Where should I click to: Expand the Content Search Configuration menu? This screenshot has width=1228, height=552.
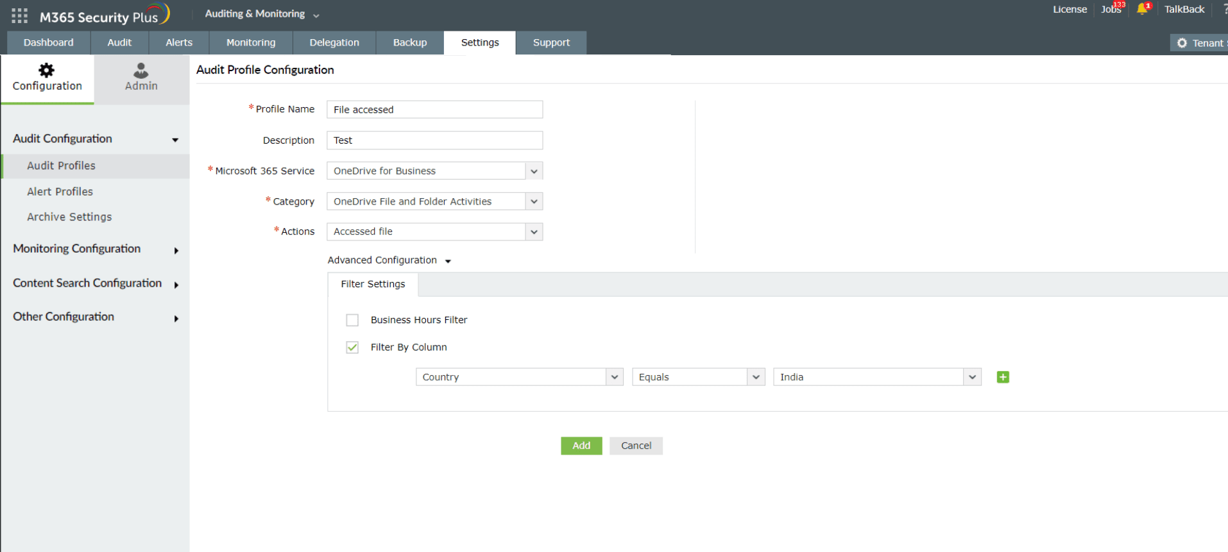(x=95, y=283)
